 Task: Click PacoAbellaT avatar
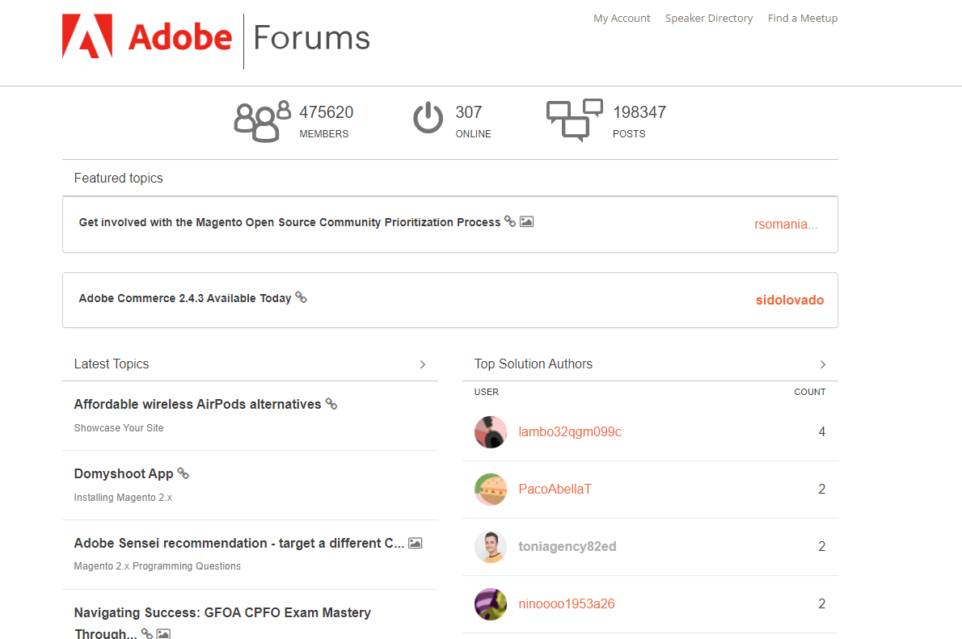click(x=491, y=490)
